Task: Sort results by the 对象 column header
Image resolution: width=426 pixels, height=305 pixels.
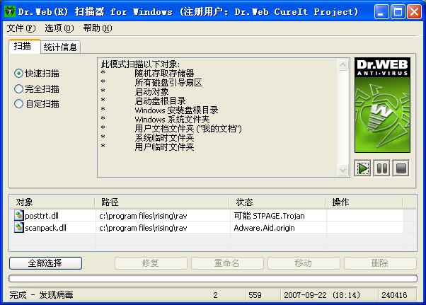Action: 52,202
